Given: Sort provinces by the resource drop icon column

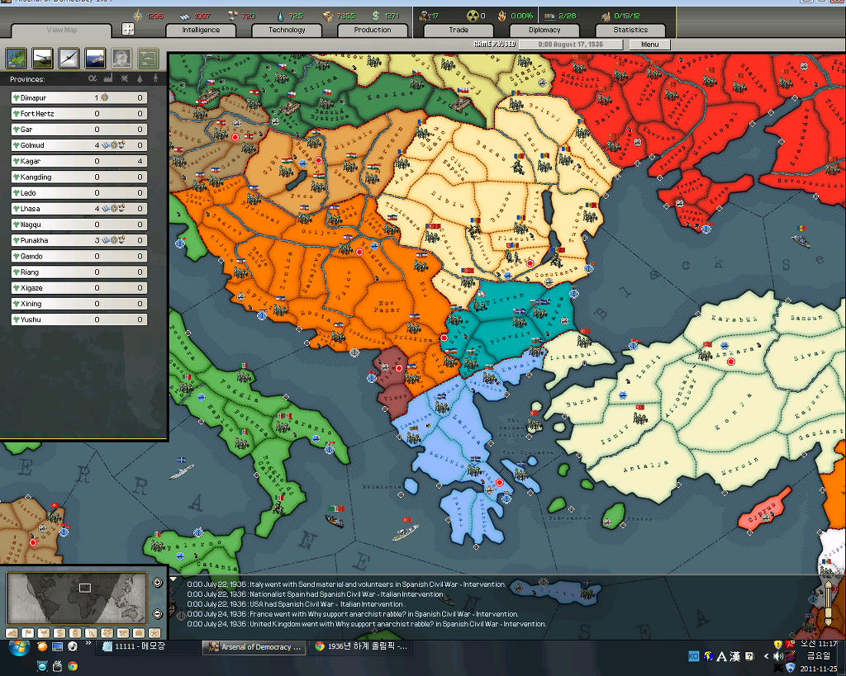Looking at the screenshot, I should tap(140, 78).
